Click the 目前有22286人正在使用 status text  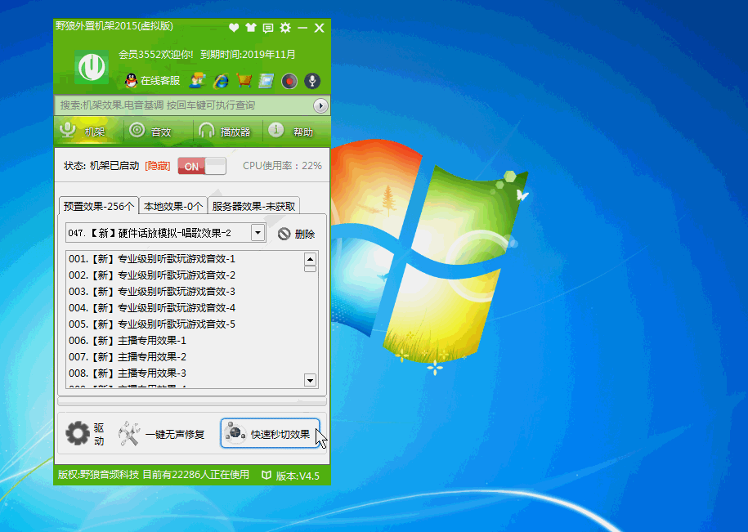point(195,475)
